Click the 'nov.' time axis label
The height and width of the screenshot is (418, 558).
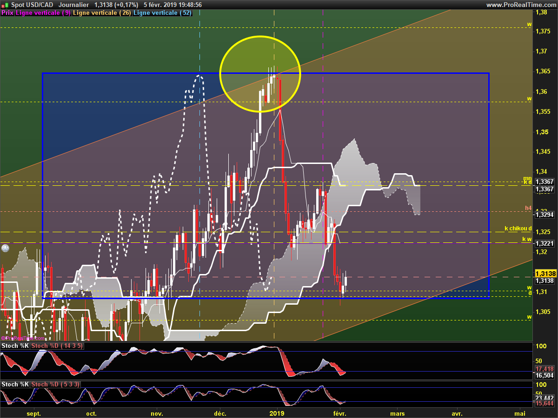coord(157,413)
